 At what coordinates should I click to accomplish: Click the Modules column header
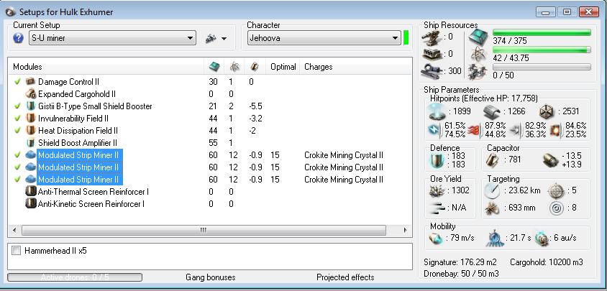[27, 67]
